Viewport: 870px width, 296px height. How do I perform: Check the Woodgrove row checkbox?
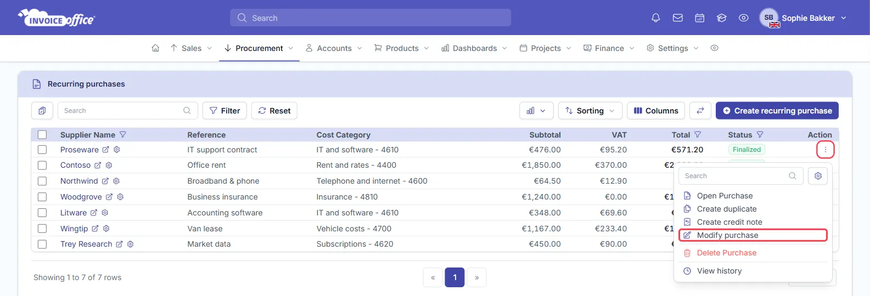coord(42,197)
